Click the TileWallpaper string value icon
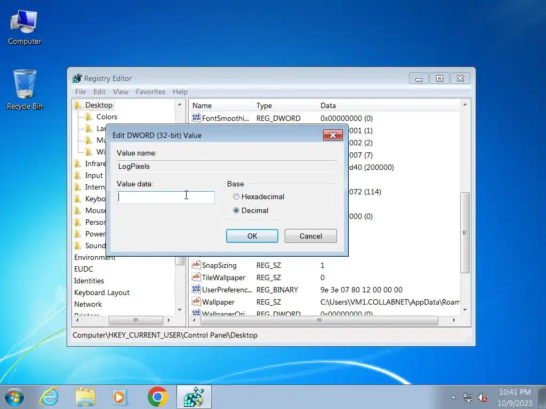The width and height of the screenshot is (546, 409). click(196, 277)
